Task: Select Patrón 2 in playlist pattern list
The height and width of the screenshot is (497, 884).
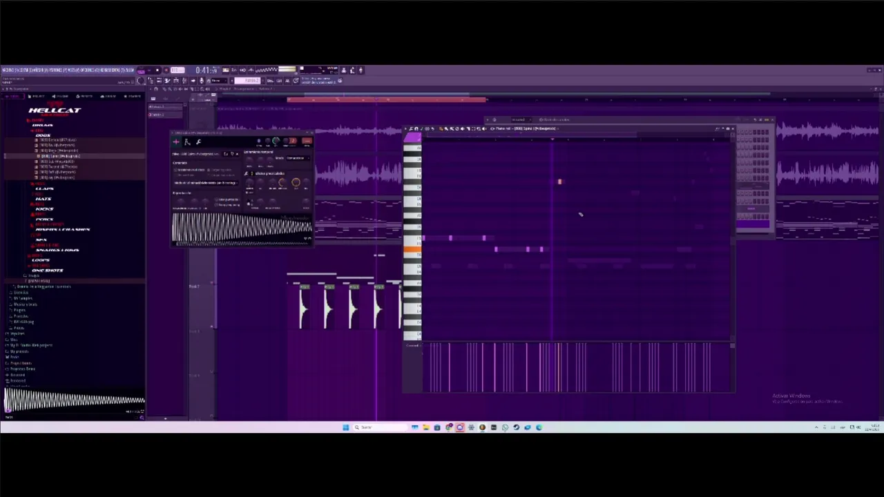Action: pyautogui.click(x=165, y=115)
